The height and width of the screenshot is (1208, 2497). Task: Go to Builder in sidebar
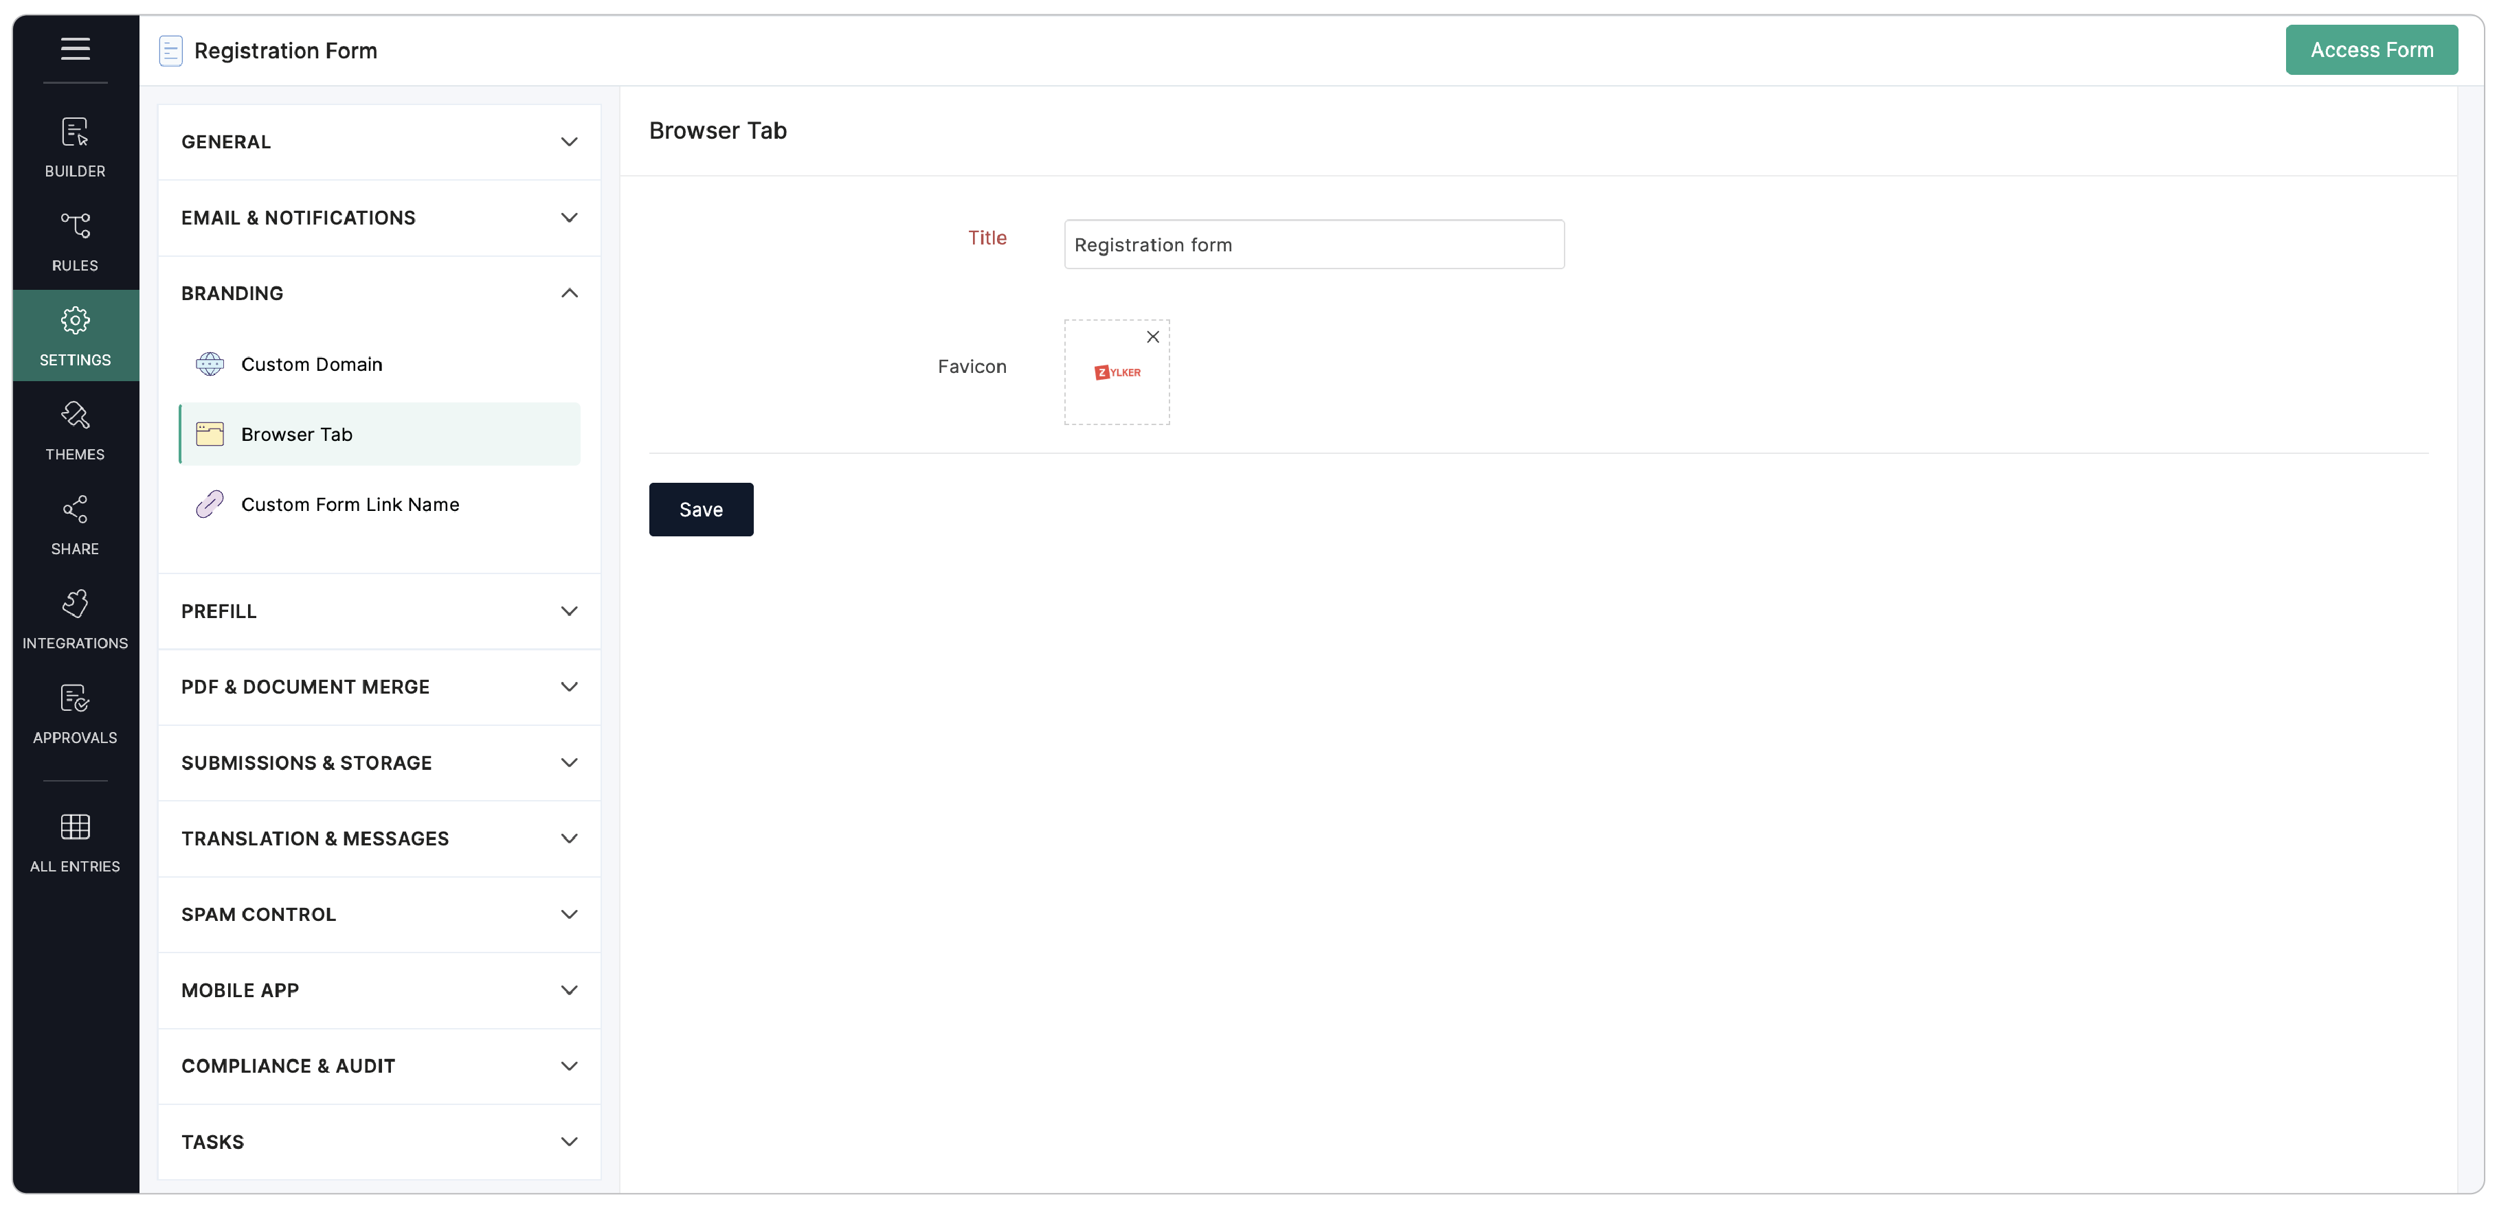click(x=75, y=147)
